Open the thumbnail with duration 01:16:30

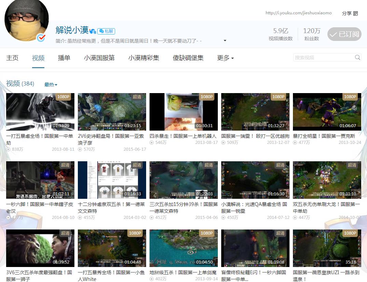click(x=255, y=180)
